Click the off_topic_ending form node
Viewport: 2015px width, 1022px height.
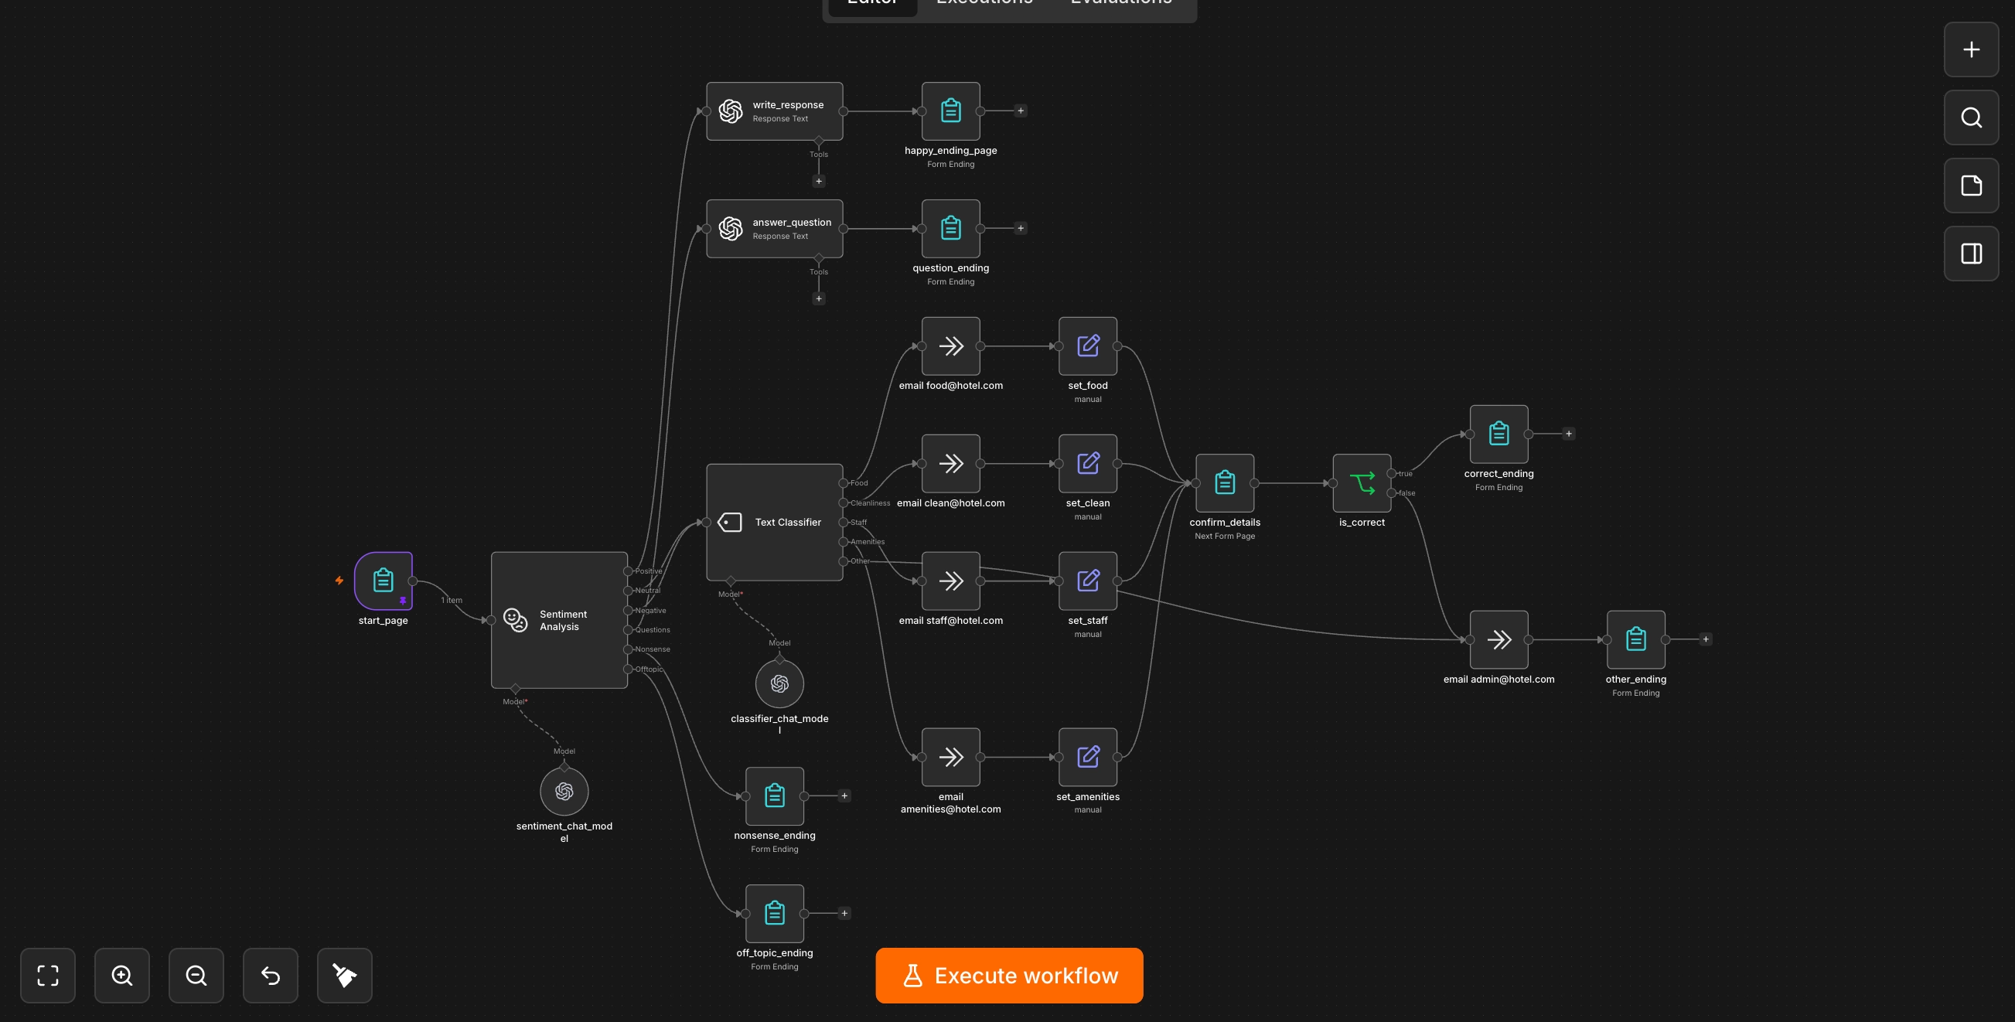click(775, 913)
